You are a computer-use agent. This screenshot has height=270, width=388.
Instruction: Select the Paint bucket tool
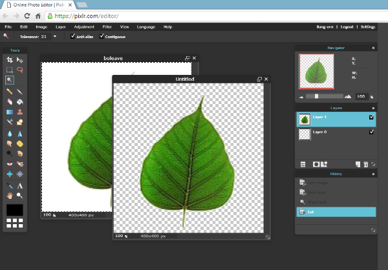pyautogui.click(x=20, y=102)
